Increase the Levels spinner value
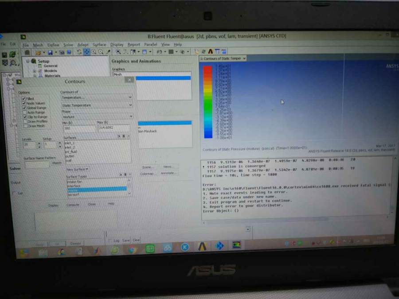 pos(39,144)
